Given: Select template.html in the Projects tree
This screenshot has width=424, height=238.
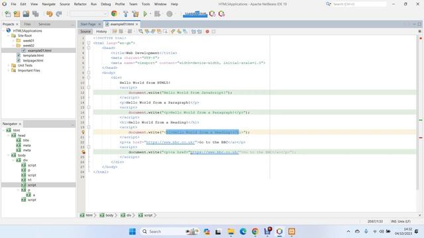Looking at the screenshot, I should (x=33, y=56).
